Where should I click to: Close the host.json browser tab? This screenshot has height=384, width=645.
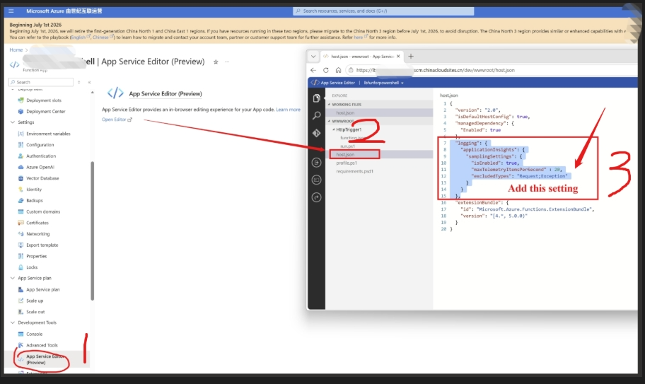point(398,57)
